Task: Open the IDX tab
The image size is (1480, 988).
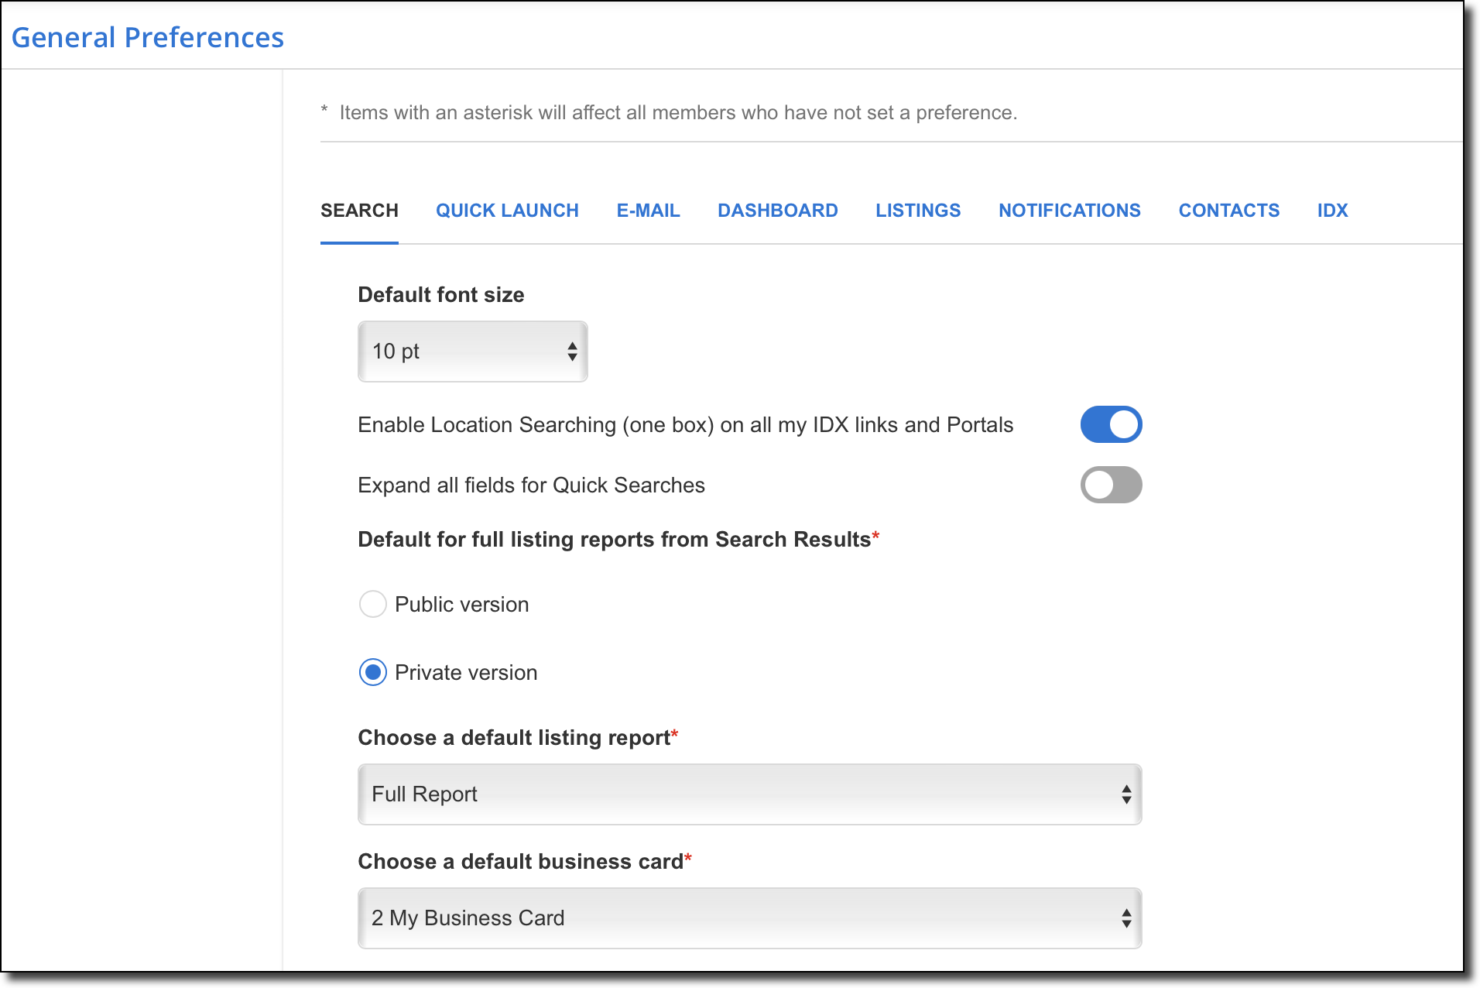Action: tap(1332, 211)
